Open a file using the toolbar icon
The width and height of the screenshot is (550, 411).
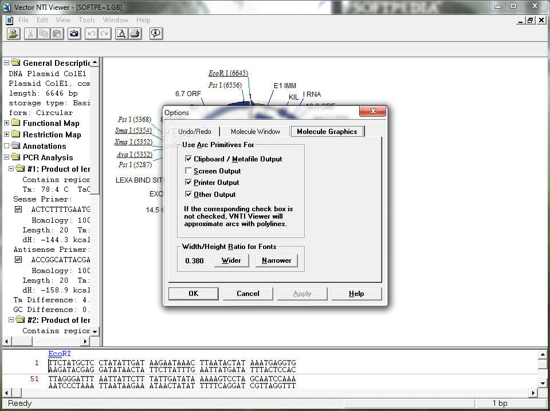[x=13, y=33]
